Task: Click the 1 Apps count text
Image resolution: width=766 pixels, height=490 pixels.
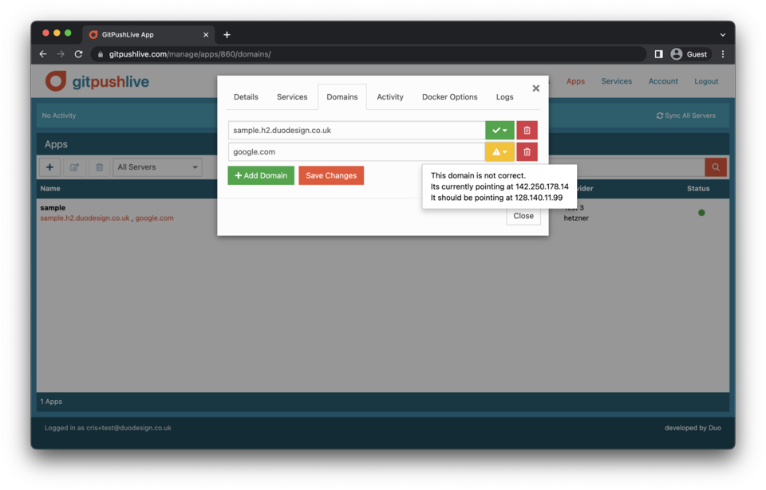Action: [51, 402]
